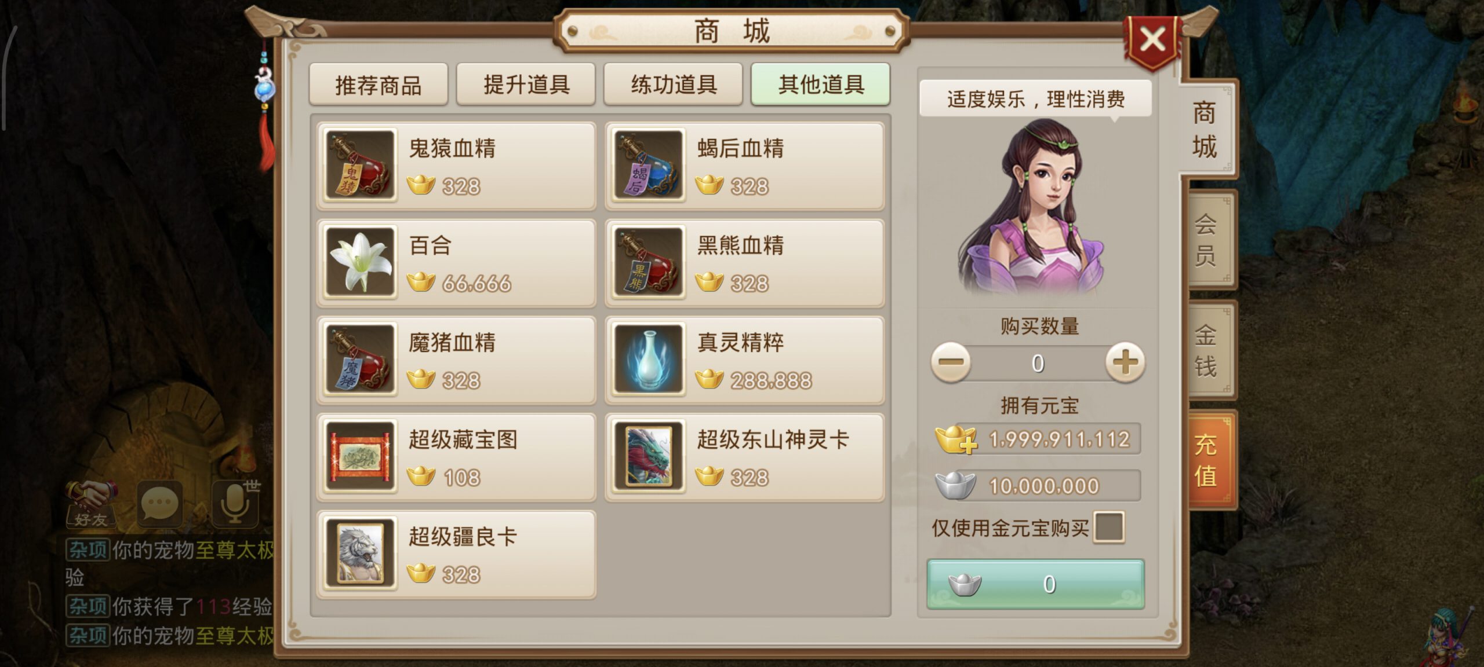Switch to the 推荐商品 tab

pos(379,85)
